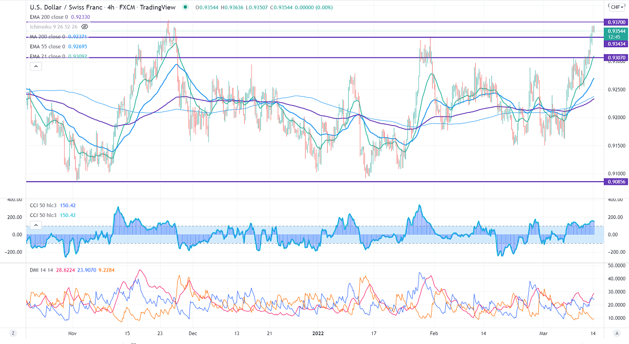
Task: Click the U.S. Dollar / Swiss Franc title
Action: click(67, 7)
